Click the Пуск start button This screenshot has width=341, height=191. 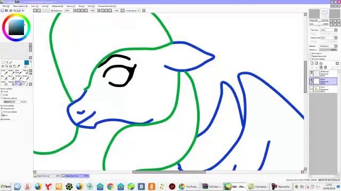(6, 186)
